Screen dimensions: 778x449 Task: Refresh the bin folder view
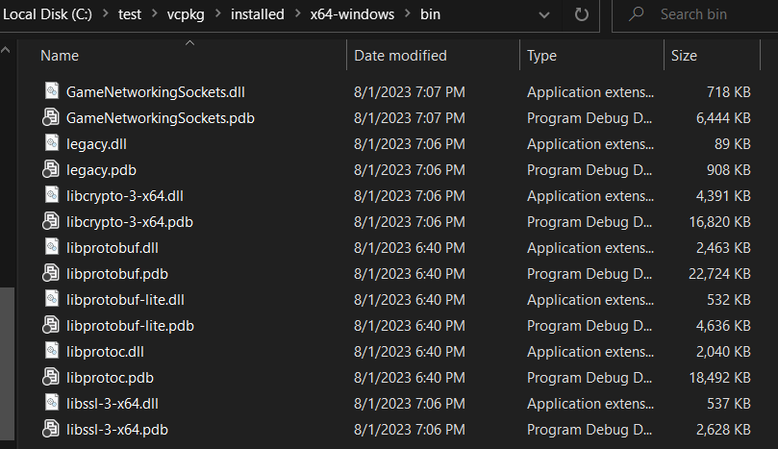[581, 15]
